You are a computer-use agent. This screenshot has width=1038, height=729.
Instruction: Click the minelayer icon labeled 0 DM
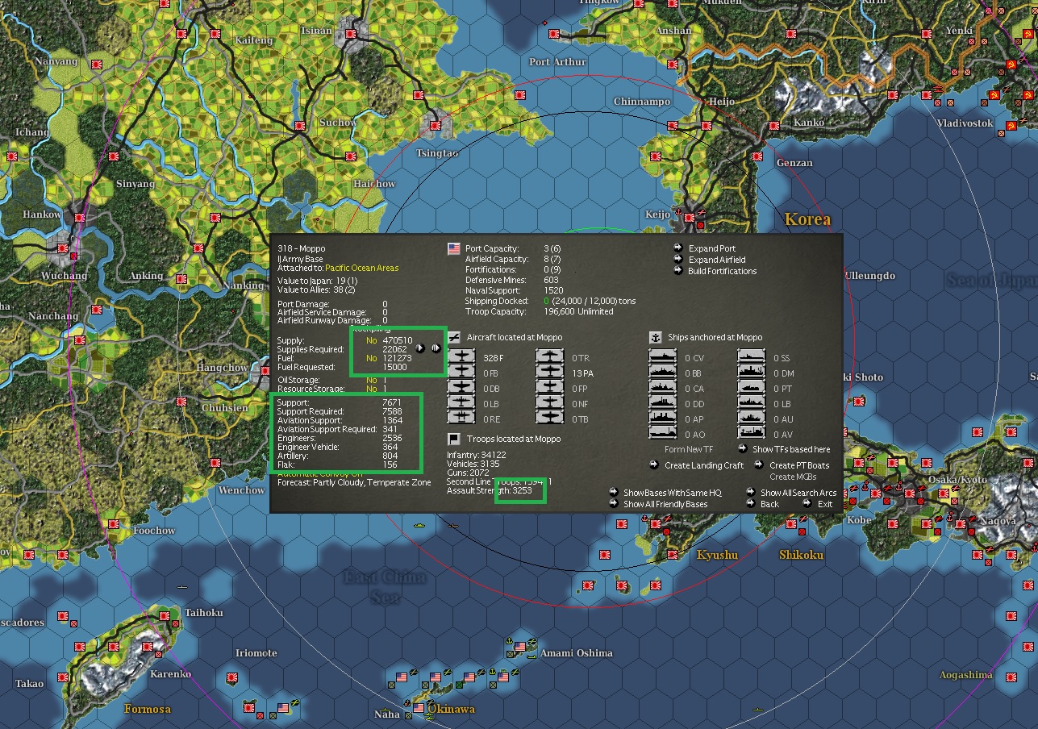pos(752,373)
